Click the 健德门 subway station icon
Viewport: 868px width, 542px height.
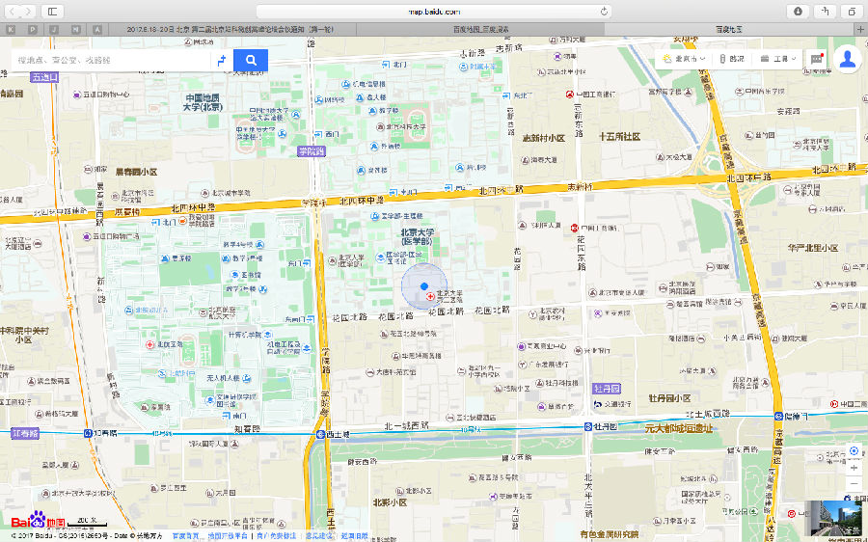coord(778,416)
